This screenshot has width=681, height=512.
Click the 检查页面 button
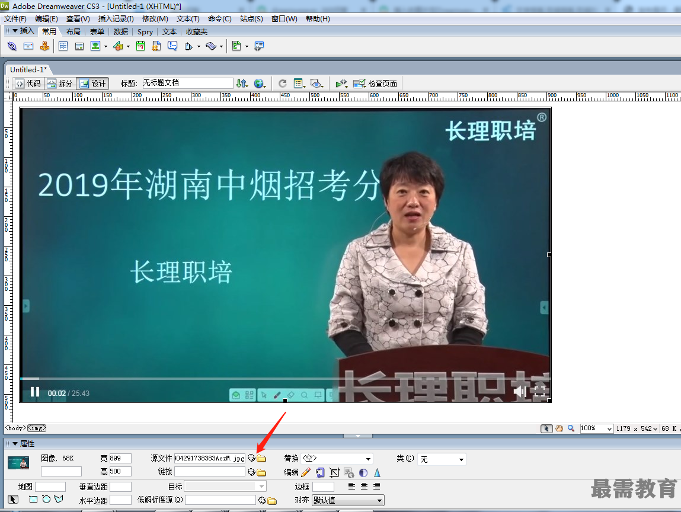[375, 84]
